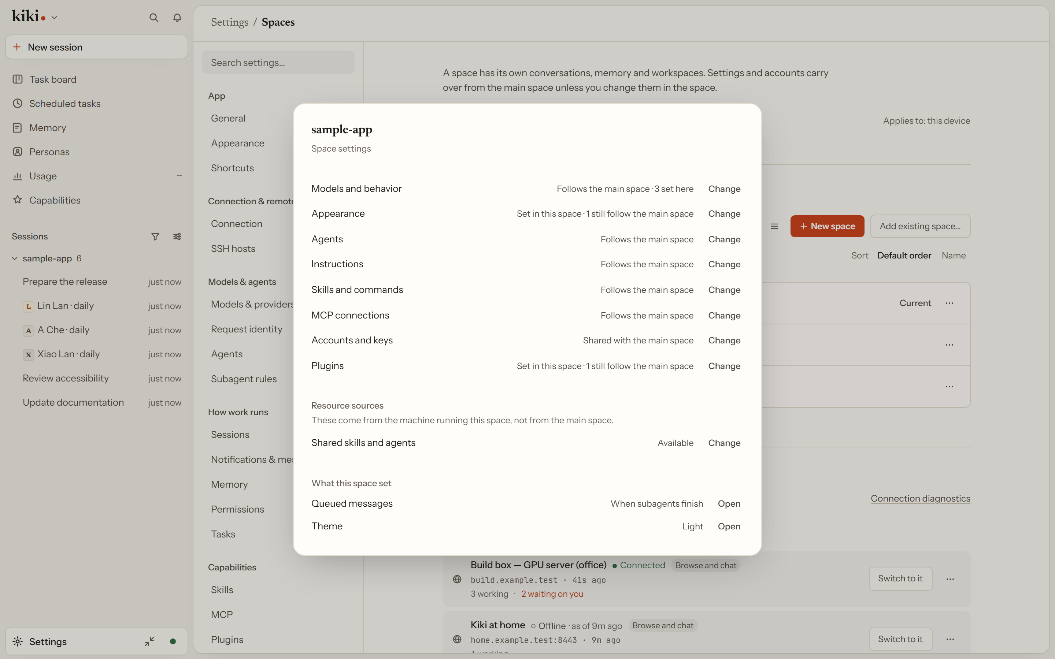Change Skills and commands setting
Image resolution: width=1055 pixels, height=659 pixels.
click(x=724, y=290)
